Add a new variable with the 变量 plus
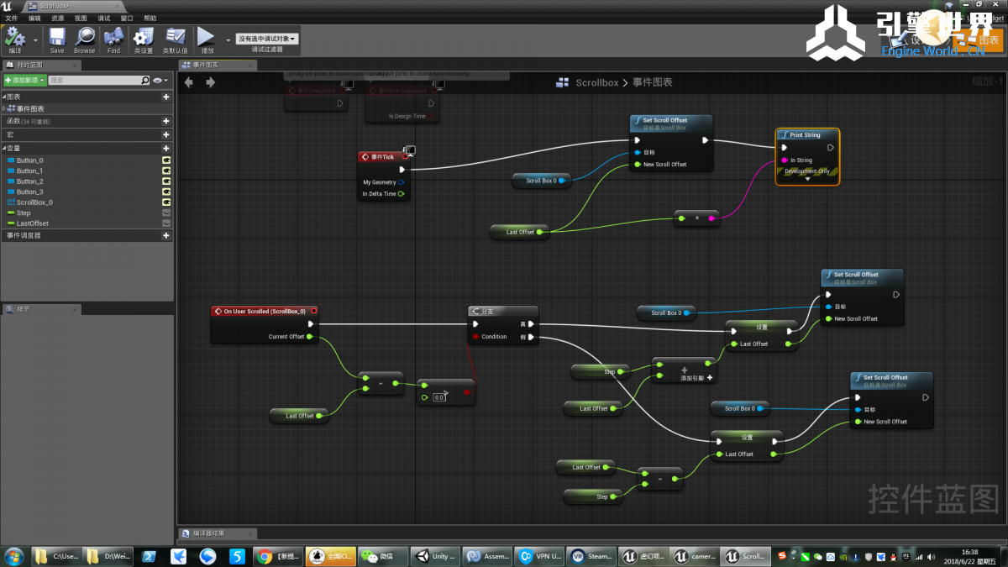Image resolution: width=1008 pixels, height=567 pixels. tap(165, 148)
